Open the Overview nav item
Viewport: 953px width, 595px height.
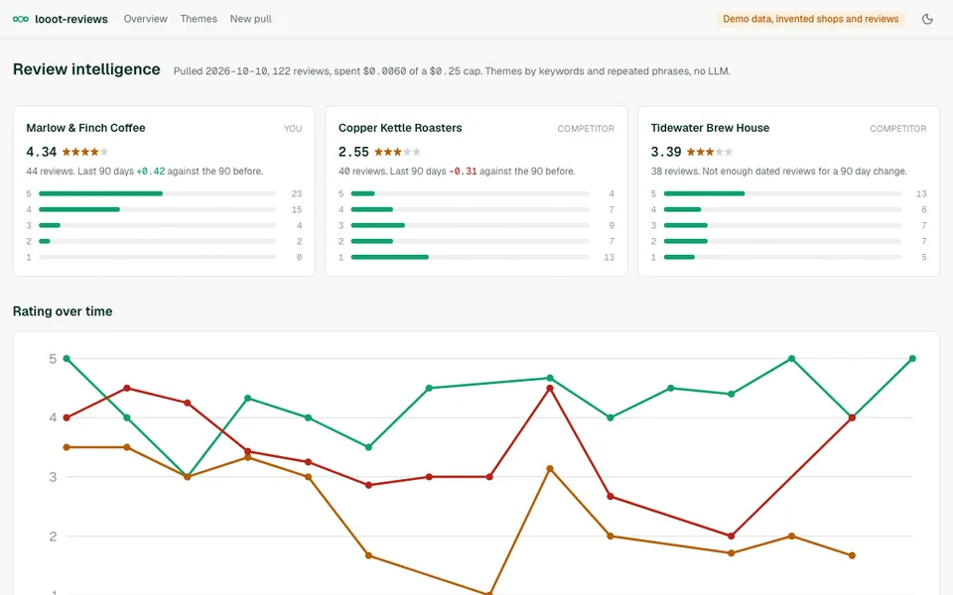pos(145,19)
